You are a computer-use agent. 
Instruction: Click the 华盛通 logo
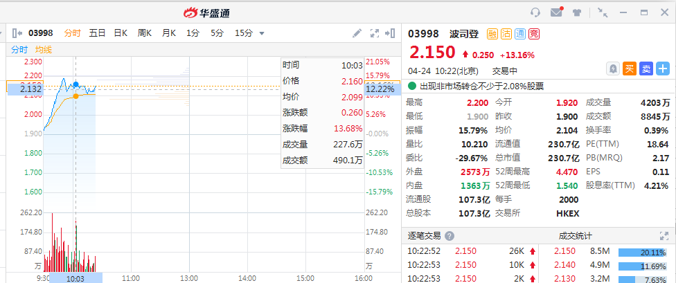coord(206,13)
